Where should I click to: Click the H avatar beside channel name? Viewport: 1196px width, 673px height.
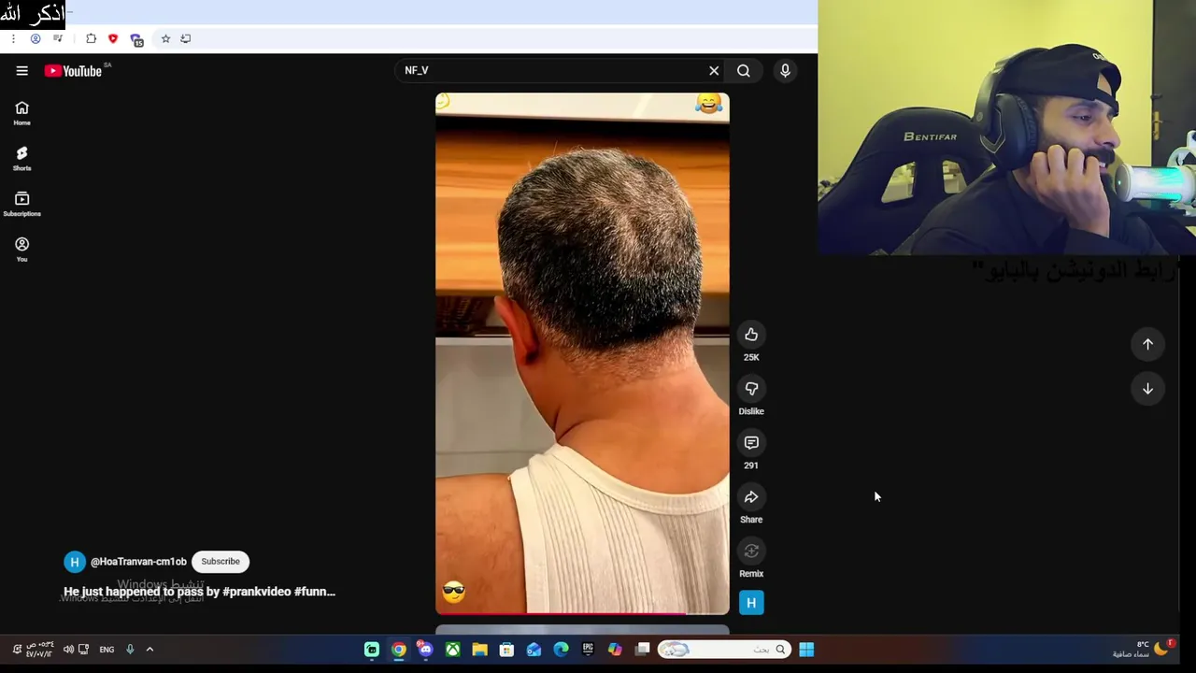(75, 562)
